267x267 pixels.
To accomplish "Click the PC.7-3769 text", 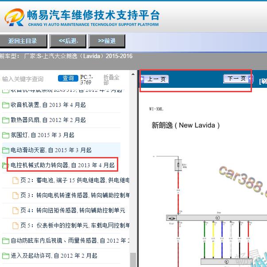I will click(x=87, y=80).
